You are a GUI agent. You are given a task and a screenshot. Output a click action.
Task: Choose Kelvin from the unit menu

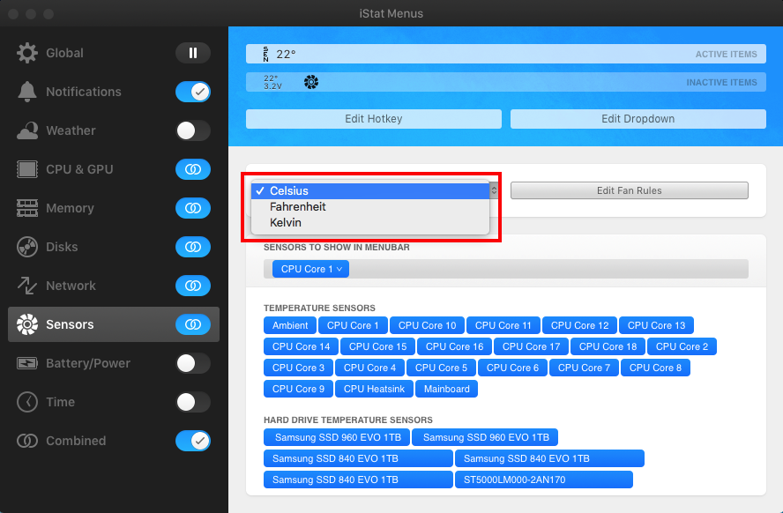point(370,223)
